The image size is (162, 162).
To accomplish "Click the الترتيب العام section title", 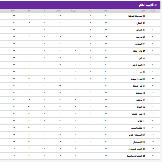I will [146, 5].
